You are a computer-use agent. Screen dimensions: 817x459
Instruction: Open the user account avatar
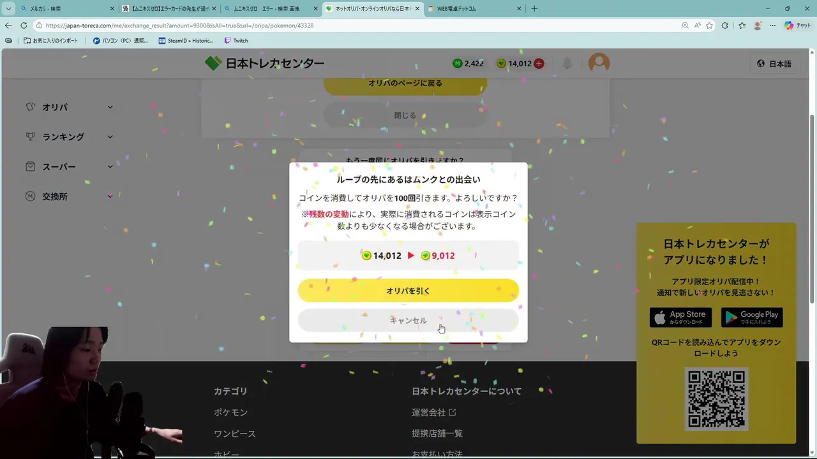coord(599,62)
